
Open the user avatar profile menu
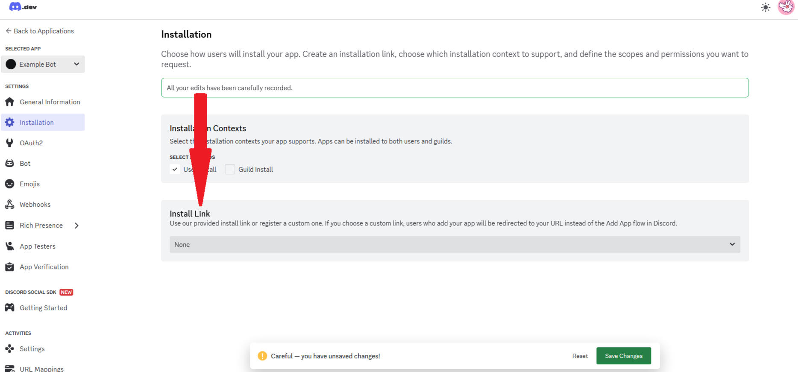click(786, 7)
